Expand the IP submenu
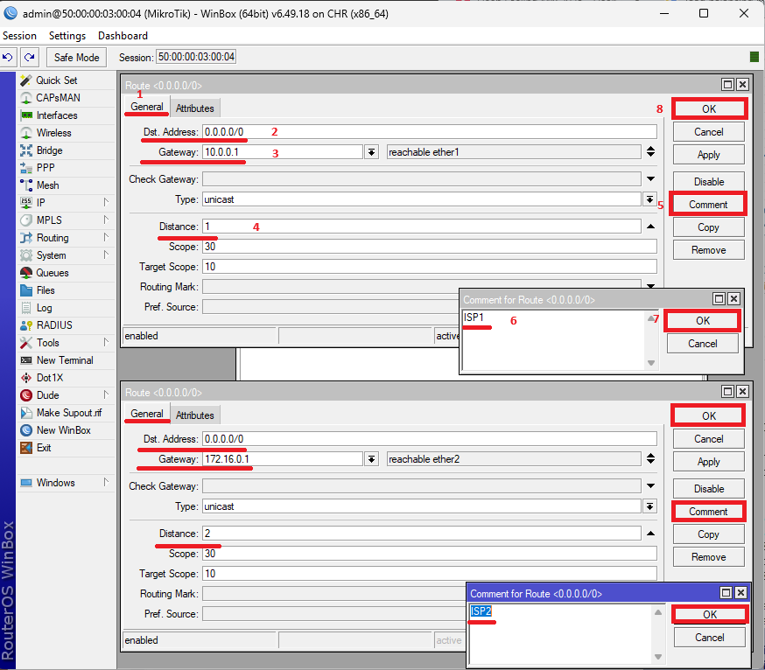The image size is (765, 670). (x=41, y=203)
